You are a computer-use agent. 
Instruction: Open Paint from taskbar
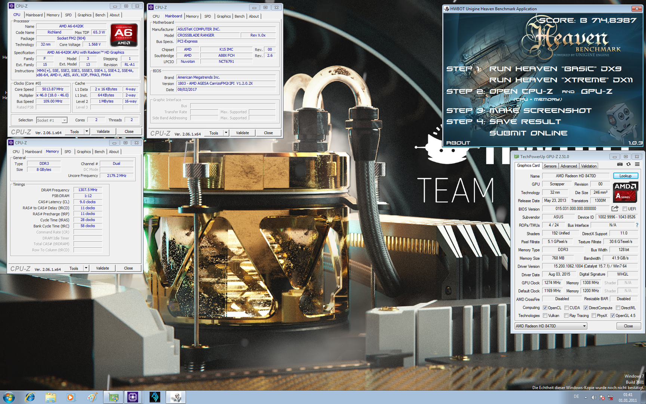[x=92, y=397]
